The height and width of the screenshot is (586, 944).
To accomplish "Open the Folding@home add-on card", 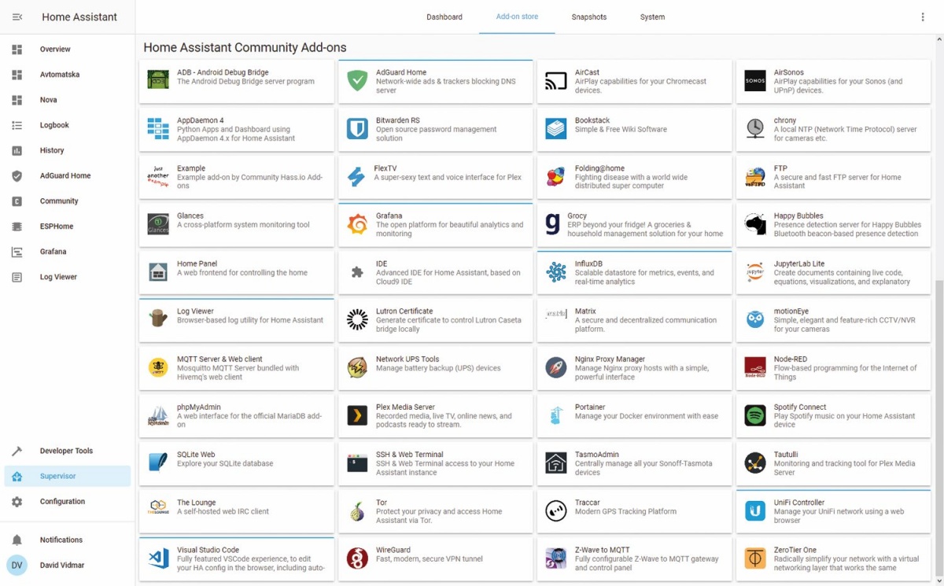I will (634, 177).
